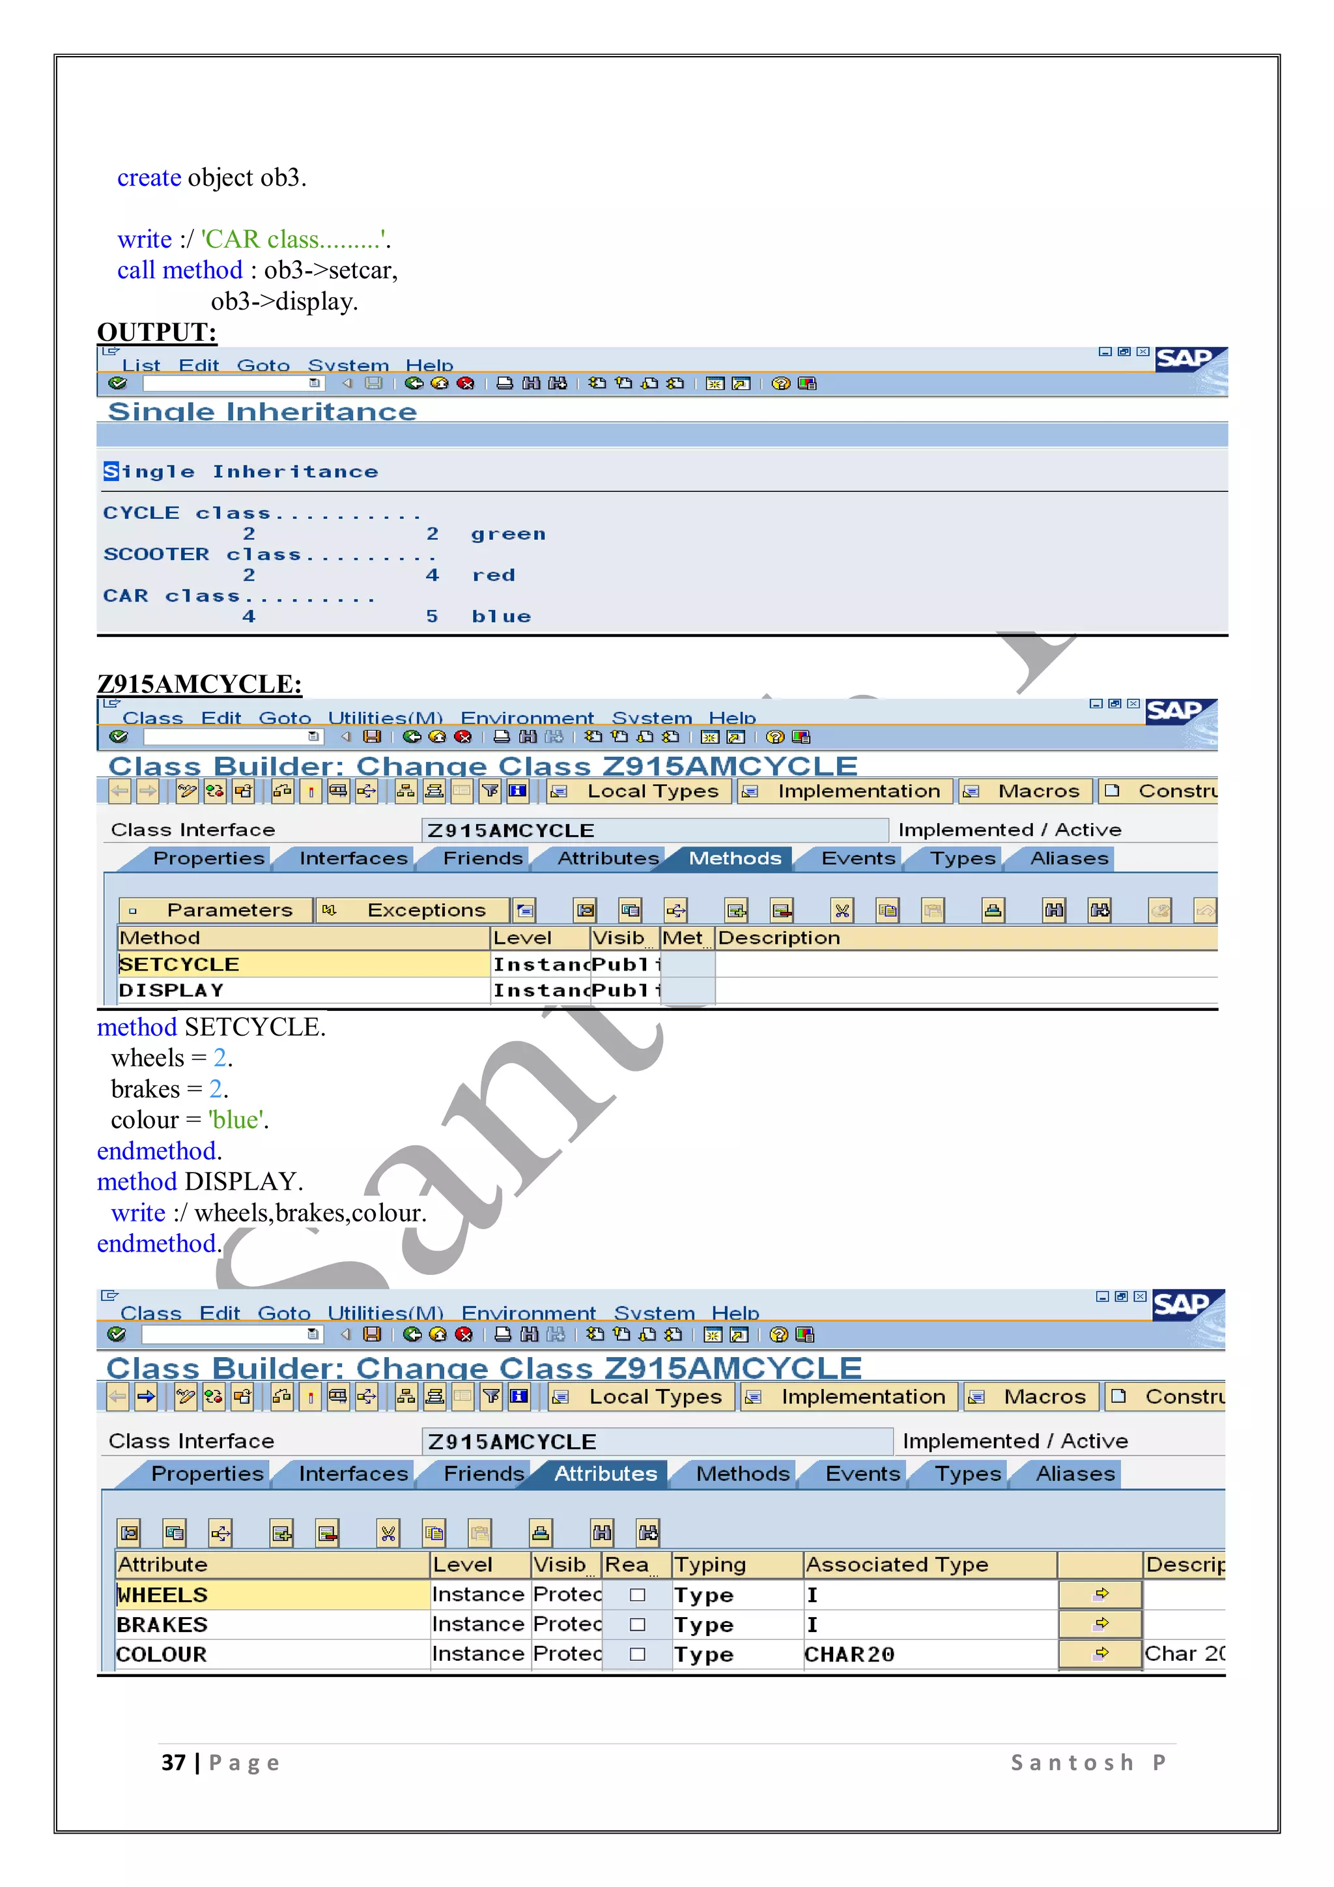Click the Find binoculars icon in the Methods tab window's standard toolbar
Screen dimensions: 1334x1887
529,737
